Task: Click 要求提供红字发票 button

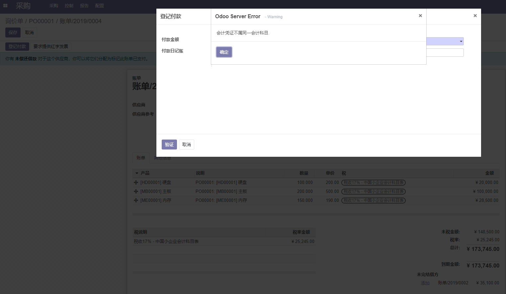Action: coord(51,46)
